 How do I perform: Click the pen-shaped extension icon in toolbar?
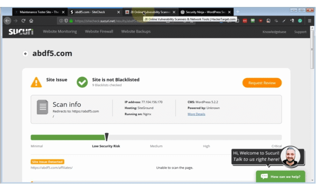tap(284, 21)
